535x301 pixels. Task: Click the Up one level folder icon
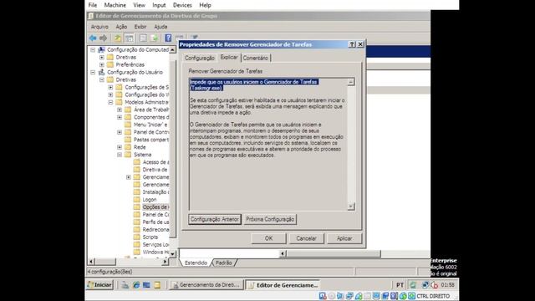(x=117, y=38)
